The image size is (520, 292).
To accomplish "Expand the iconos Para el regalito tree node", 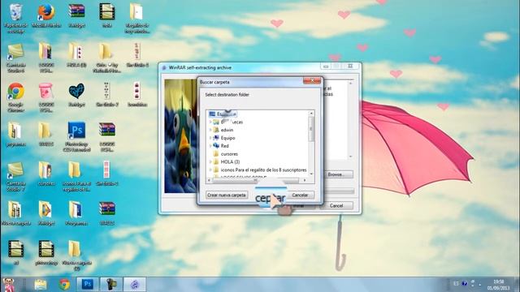I will click(x=210, y=170).
